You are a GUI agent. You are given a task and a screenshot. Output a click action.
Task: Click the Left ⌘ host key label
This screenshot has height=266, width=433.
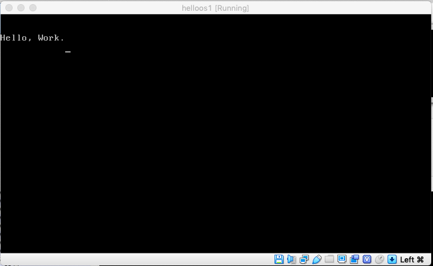tap(411, 259)
